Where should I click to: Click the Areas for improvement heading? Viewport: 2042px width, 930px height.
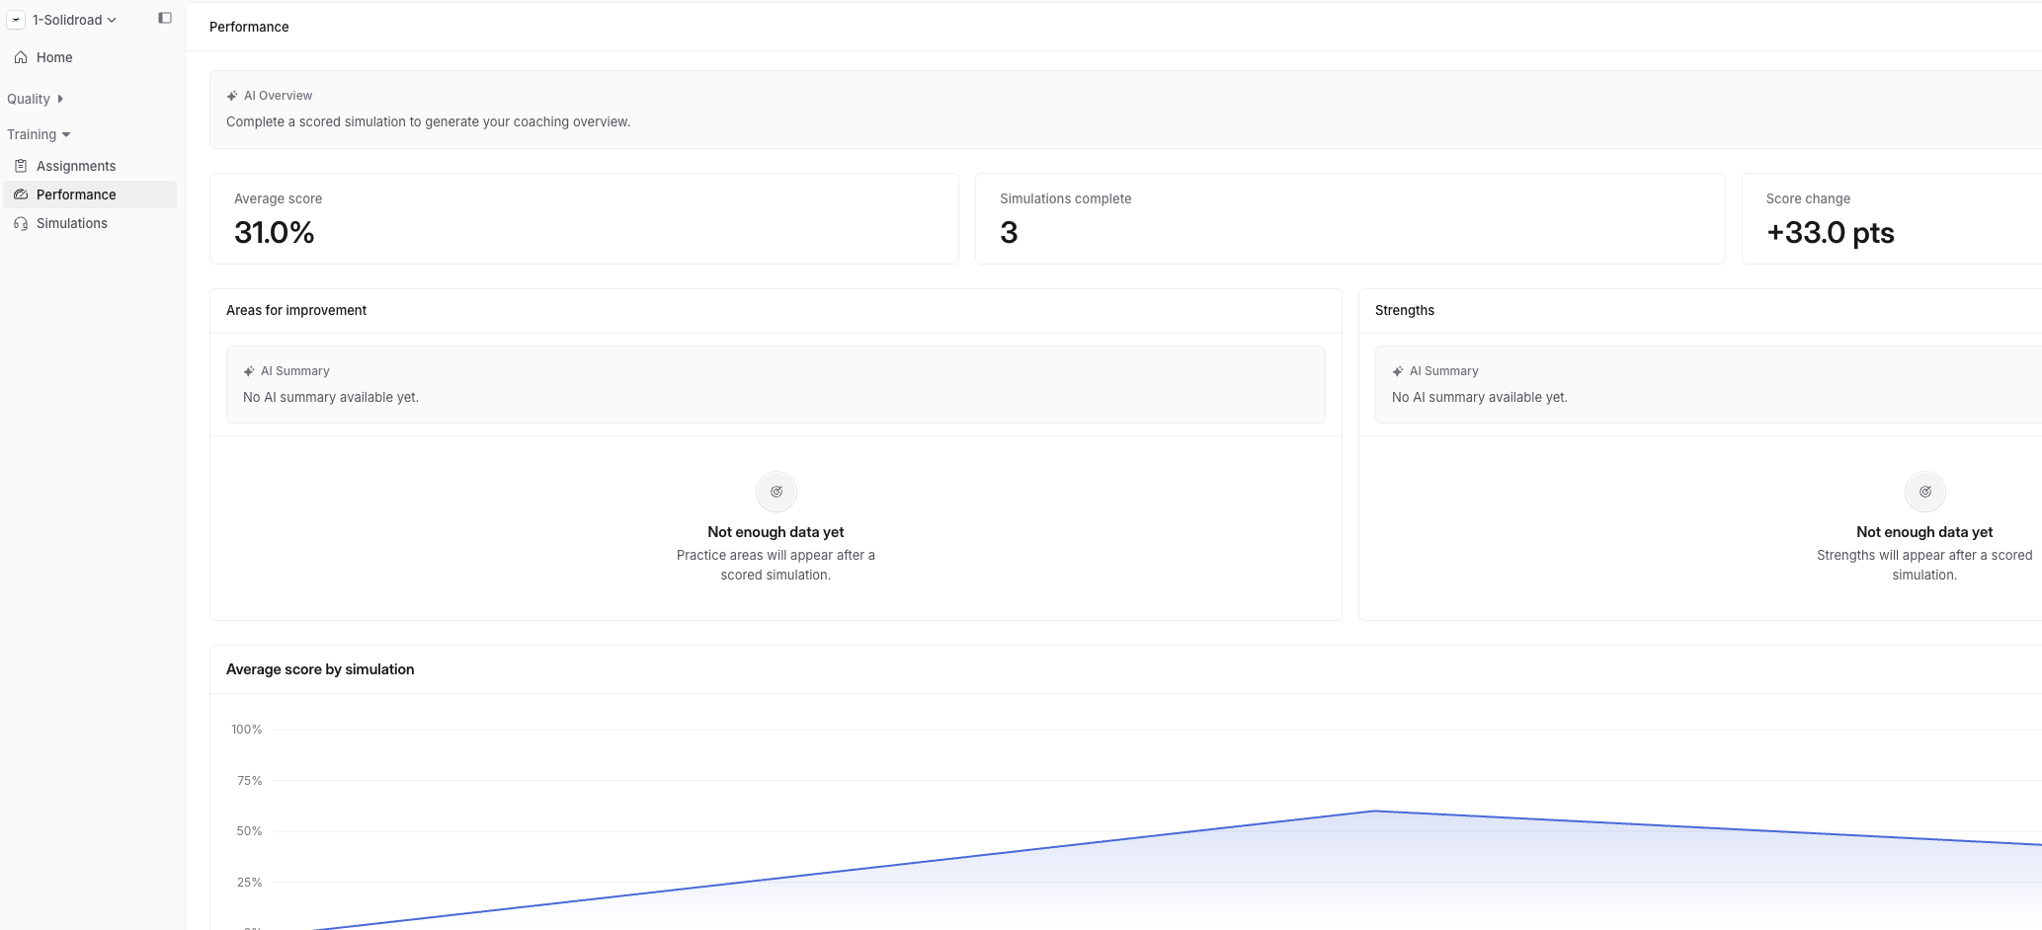(296, 310)
